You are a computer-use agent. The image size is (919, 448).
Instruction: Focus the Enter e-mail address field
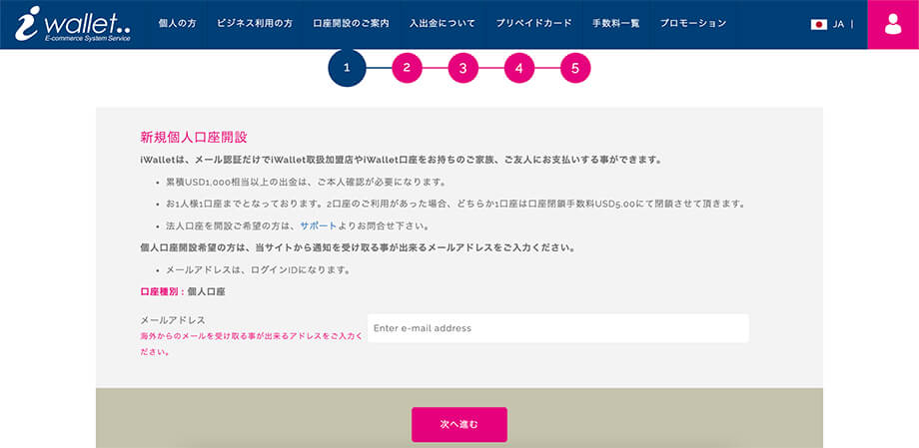click(558, 328)
